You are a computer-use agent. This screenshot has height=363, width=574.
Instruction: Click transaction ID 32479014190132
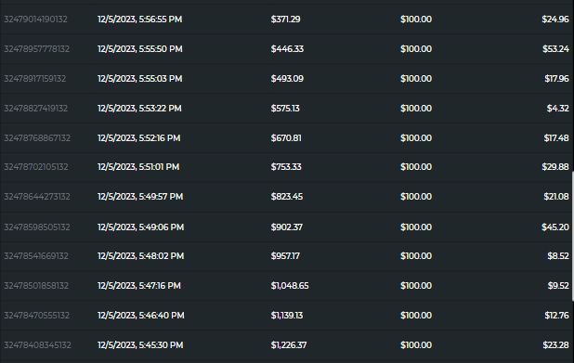pyautogui.click(x=35, y=19)
